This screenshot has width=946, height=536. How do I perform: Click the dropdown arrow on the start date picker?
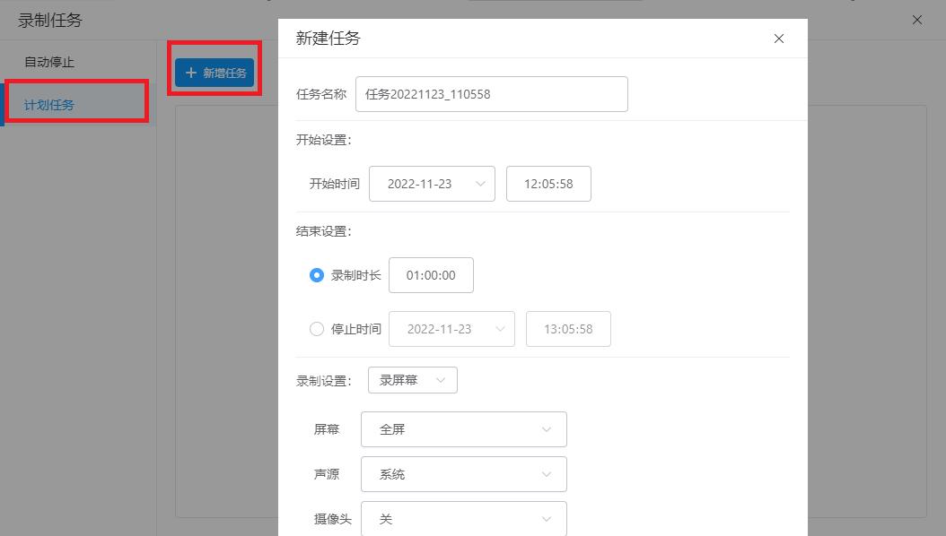[483, 184]
